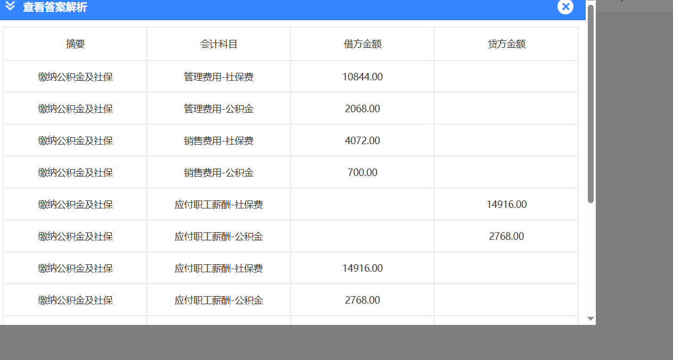Click the debit amount 4072.00
The width and height of the screenshot is (673, 360).
pos(363,141)
